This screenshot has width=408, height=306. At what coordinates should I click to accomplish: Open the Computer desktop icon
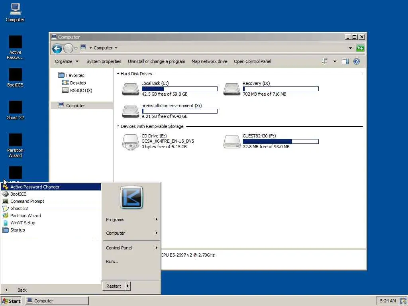click(15, 13)
